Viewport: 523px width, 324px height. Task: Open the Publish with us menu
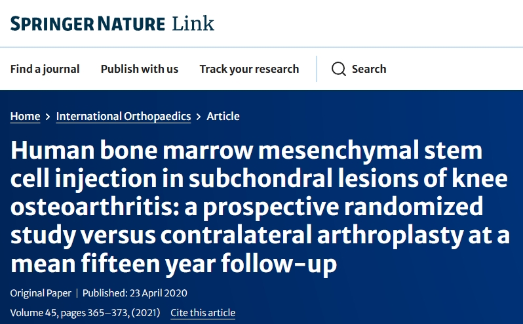pyautogui.click(x=140, y=69)
